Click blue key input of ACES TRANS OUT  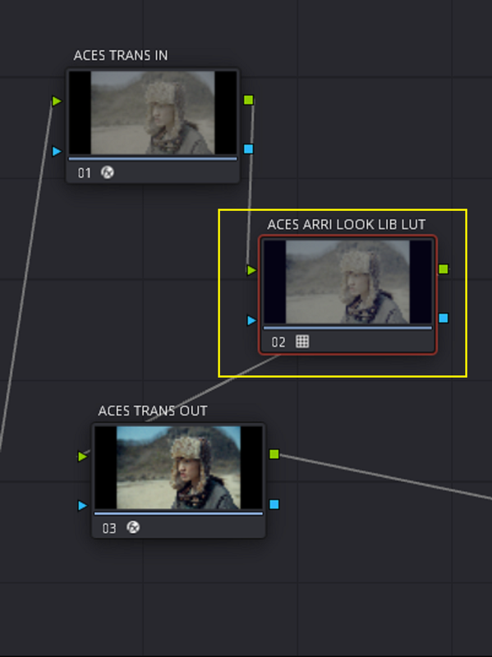83,506
